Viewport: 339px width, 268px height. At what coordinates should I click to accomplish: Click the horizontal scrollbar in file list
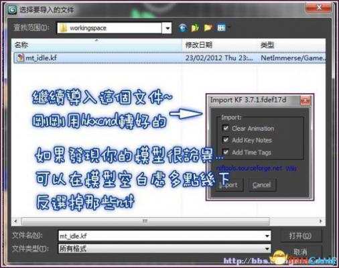(145, 221)
